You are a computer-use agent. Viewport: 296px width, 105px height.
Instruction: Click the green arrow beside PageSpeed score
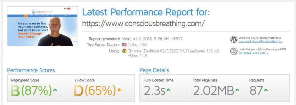(55, 90)
